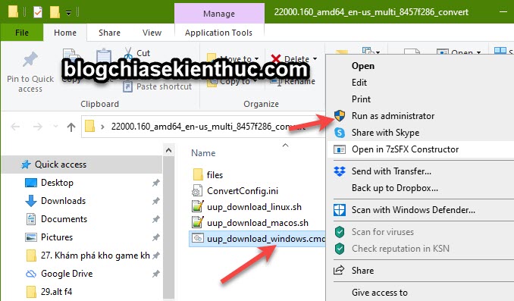
Task: Click the navigation pane scroll up arrow
Action: coord(168,150)
